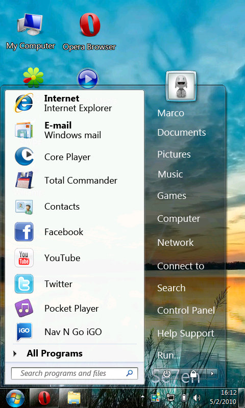Open the shutdown options arrow

(212, 374)
